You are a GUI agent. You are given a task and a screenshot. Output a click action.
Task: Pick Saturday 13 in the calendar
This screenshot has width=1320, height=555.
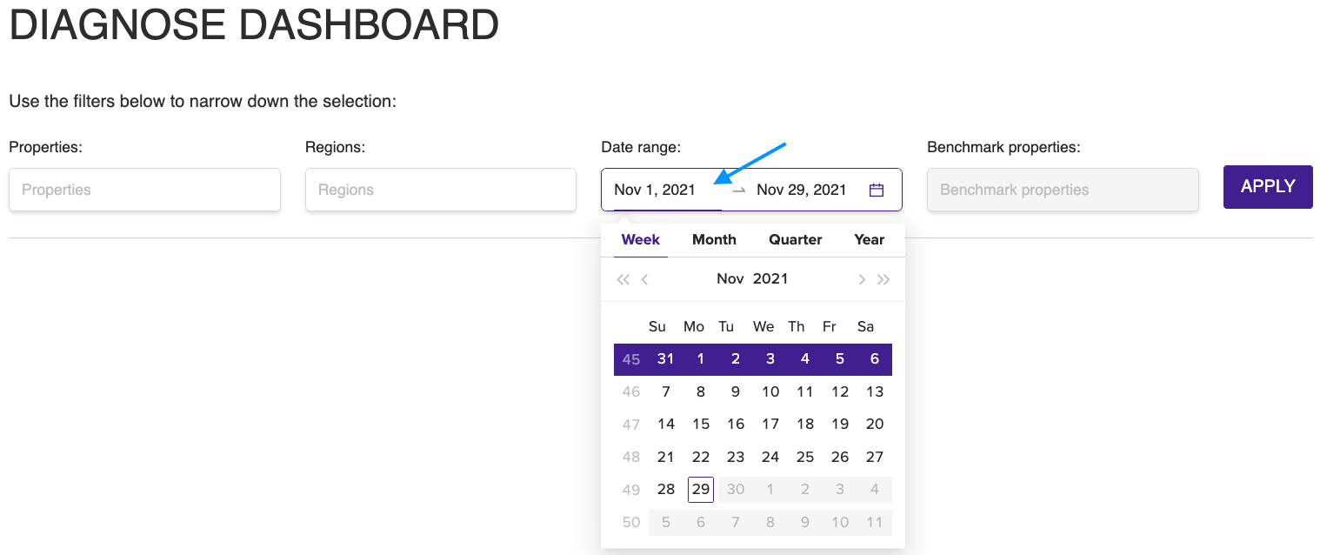[x=875, y=392]
